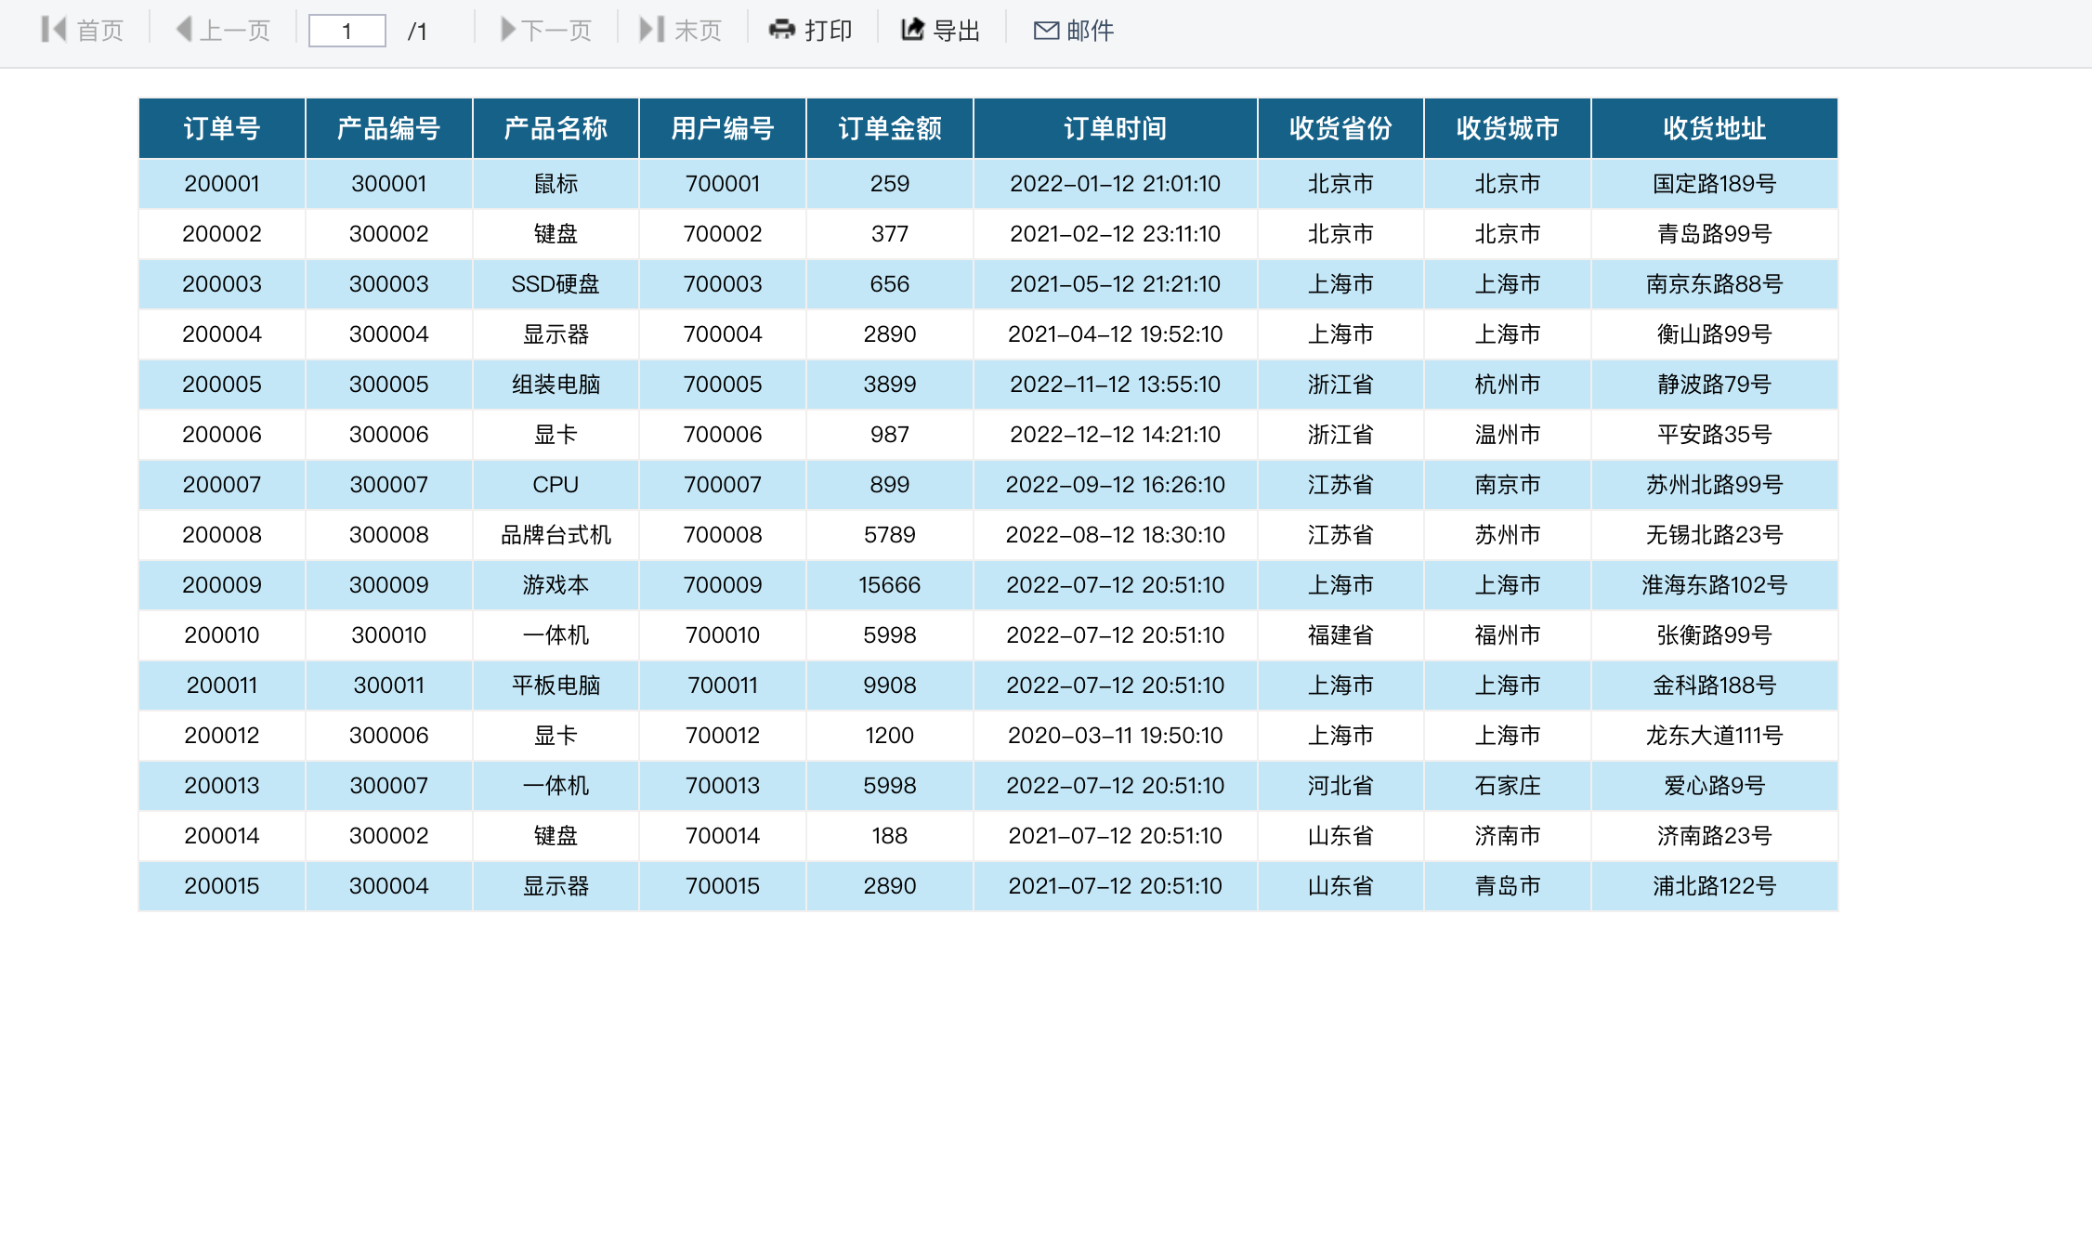Click the 导出 text label
2092x1241 pixels.
(957, 31)
